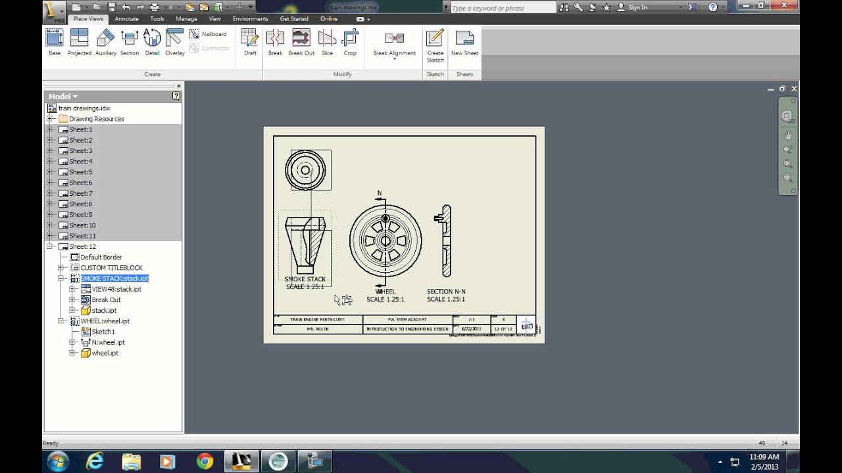Select the Overlay view tool

coord(175,43)
